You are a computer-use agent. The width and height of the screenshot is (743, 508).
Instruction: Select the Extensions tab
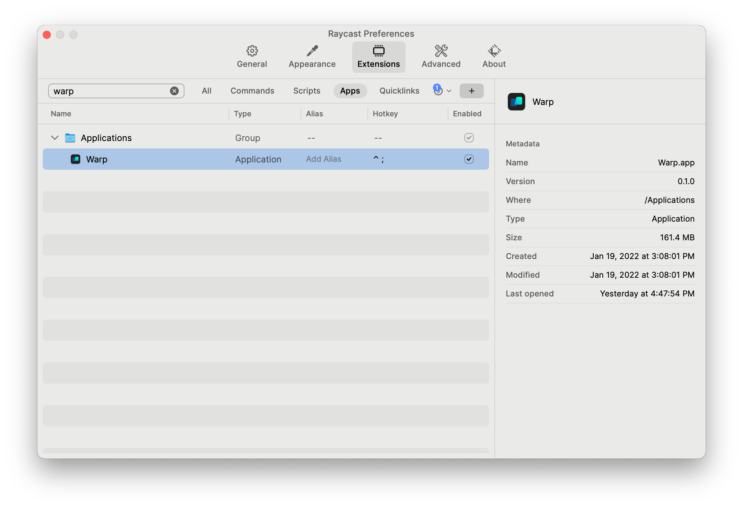click(x=379, y=57)
